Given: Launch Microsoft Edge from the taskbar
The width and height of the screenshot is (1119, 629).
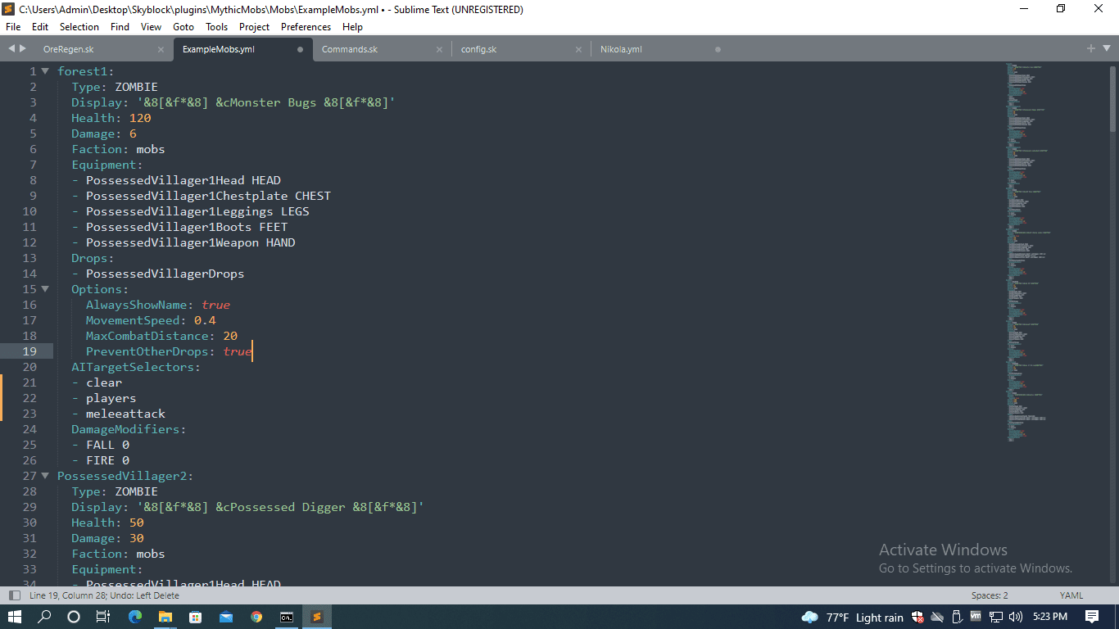Looking at the screenshot, I should [x=134, y=617].
